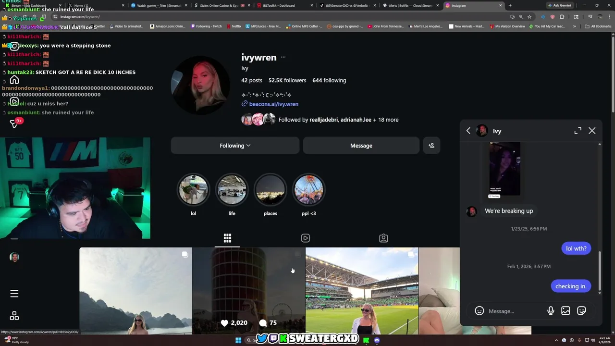Open the '+ 18 more' mutual followers
Image resolution: width=615 pixels, height=346 pixels.
pos(386,120)
